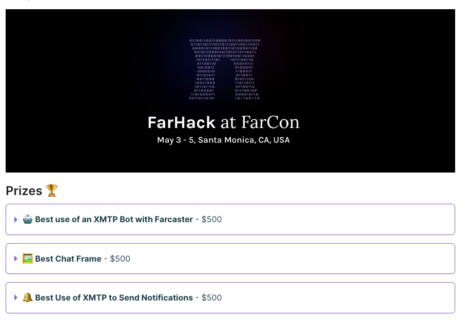The width and height of the screenshot is (469, 321).
Task: Click the trophy emoji beside Prizes
Action: coord(52,190)
